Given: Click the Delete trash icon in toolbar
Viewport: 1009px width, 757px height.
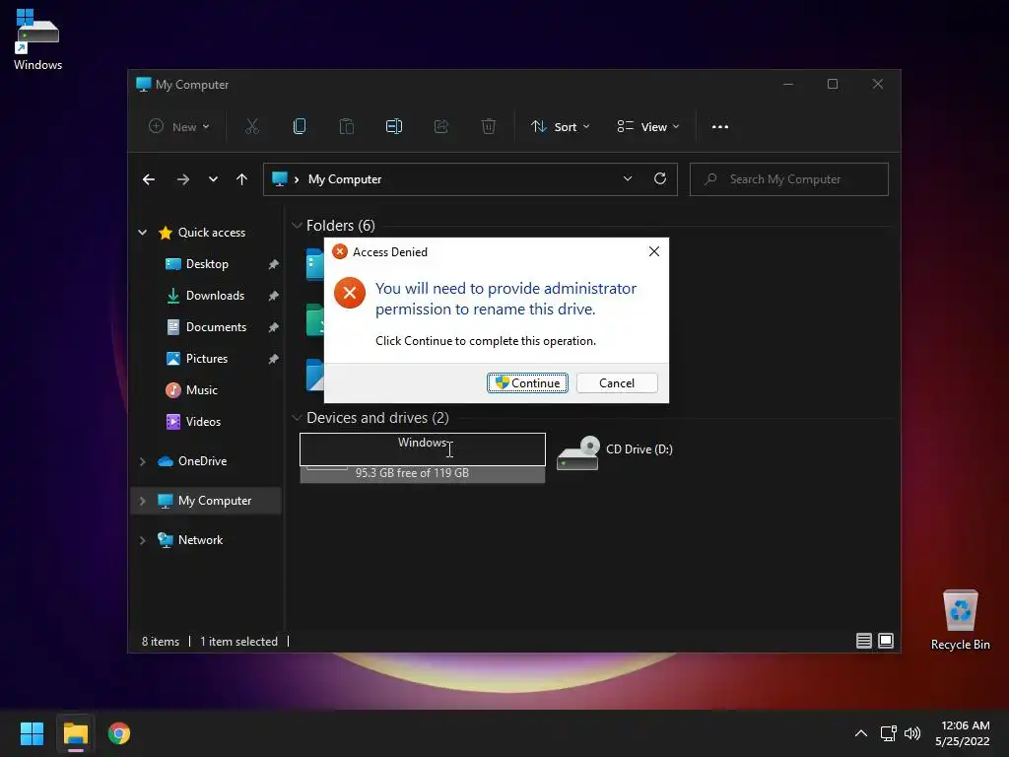Looking at the screenshot, I should click(x=489, y=127).
